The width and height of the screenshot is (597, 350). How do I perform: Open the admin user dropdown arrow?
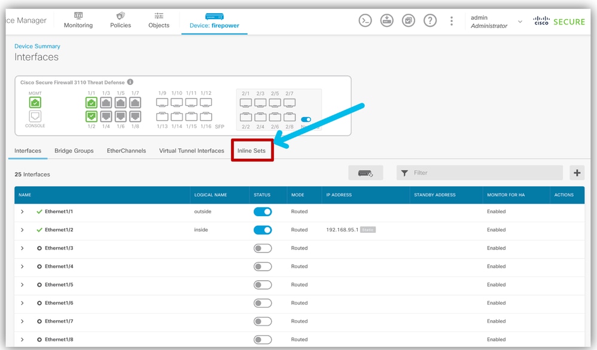(520, 22)
